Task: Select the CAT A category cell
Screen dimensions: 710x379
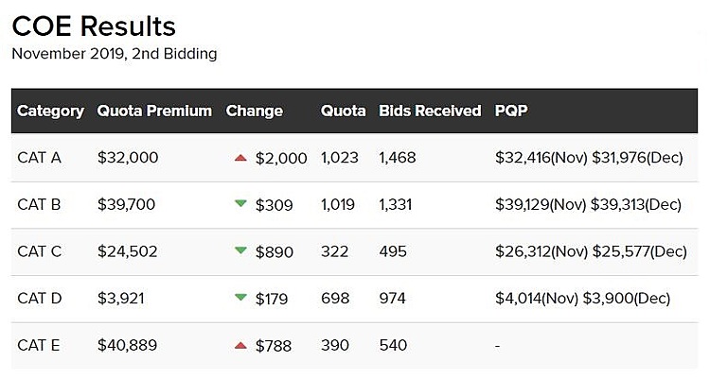Action: 39,158
